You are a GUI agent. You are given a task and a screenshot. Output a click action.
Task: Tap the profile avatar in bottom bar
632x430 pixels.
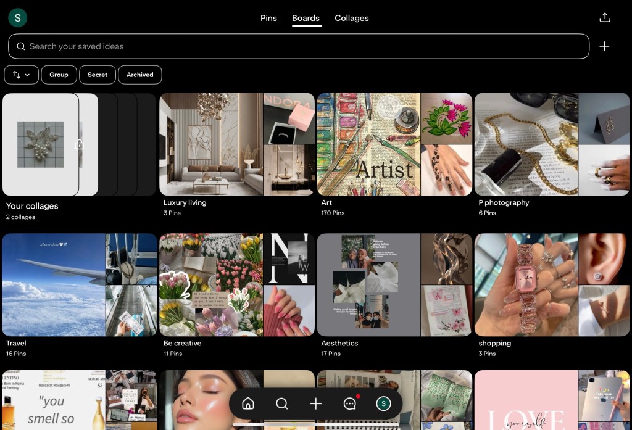coord(383,403)
